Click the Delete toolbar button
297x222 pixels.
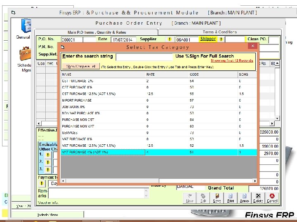(x=258, y=198)
